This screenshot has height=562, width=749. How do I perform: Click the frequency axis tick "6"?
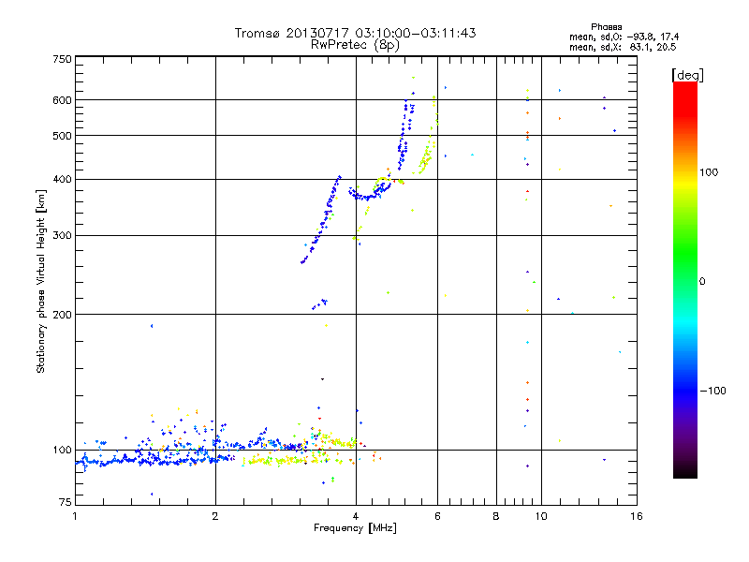(x=437, y=516)
